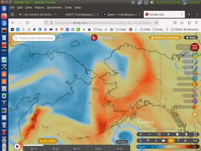Open the СМИ bookmarks folder
Screen dimensions: 201x151
tap(145, 30)
